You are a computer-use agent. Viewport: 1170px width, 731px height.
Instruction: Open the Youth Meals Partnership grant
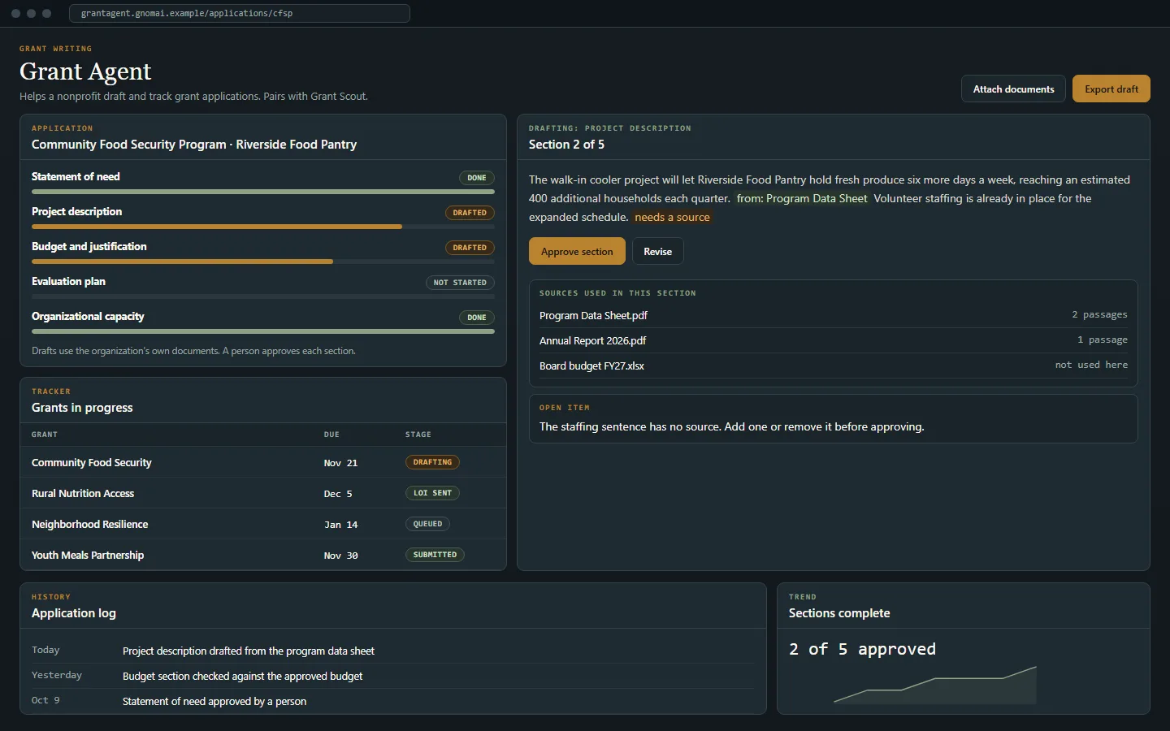(262, 555)
